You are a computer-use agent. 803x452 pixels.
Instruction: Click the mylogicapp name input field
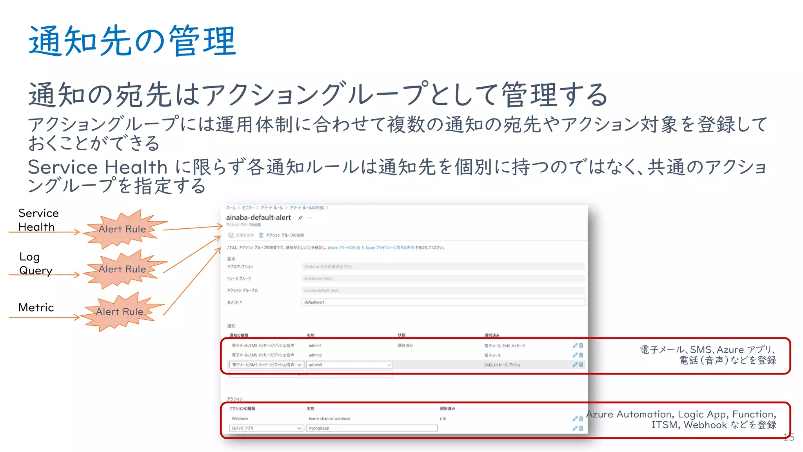click(x=372, y=428)
